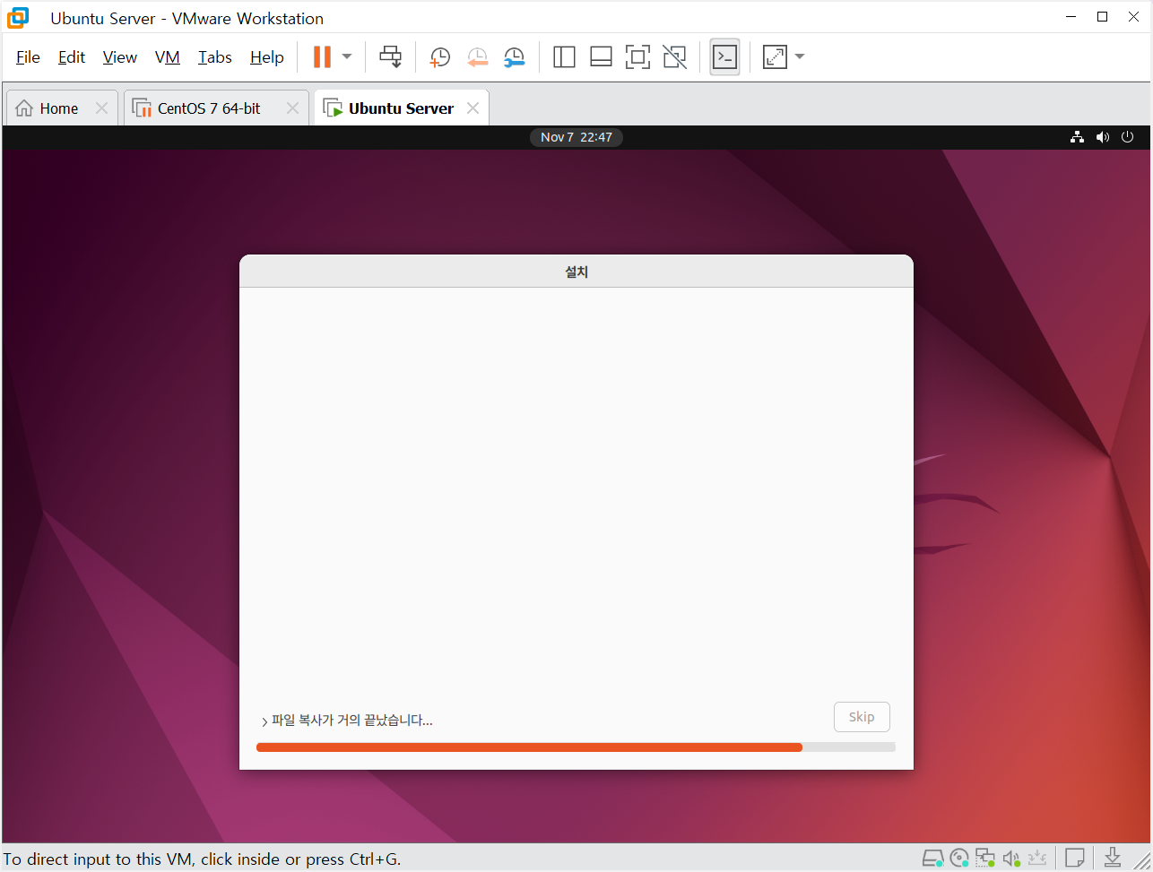Click the Unity mode toolbar icon
Viewport: 1153px width, 872px height.
coord(674,57)
